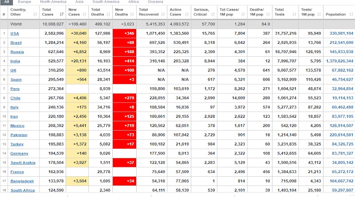Click Russia population 145,933,938 link
This screenshot has height=197, width=355.
[x=341, y=52]
